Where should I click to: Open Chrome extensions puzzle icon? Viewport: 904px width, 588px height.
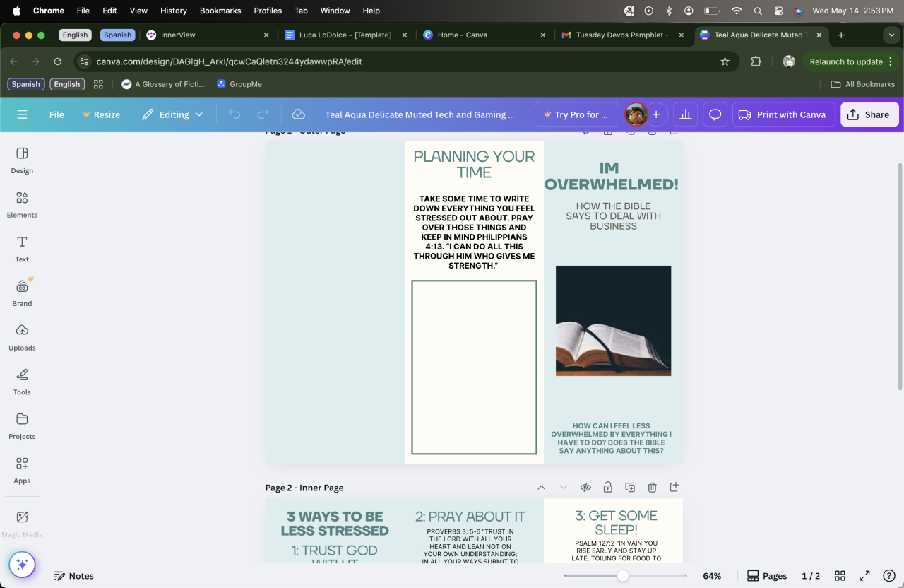(x=756, y=61)
